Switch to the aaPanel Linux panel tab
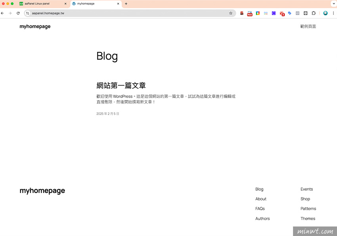 pyautogui.click(x=43, y=4)
